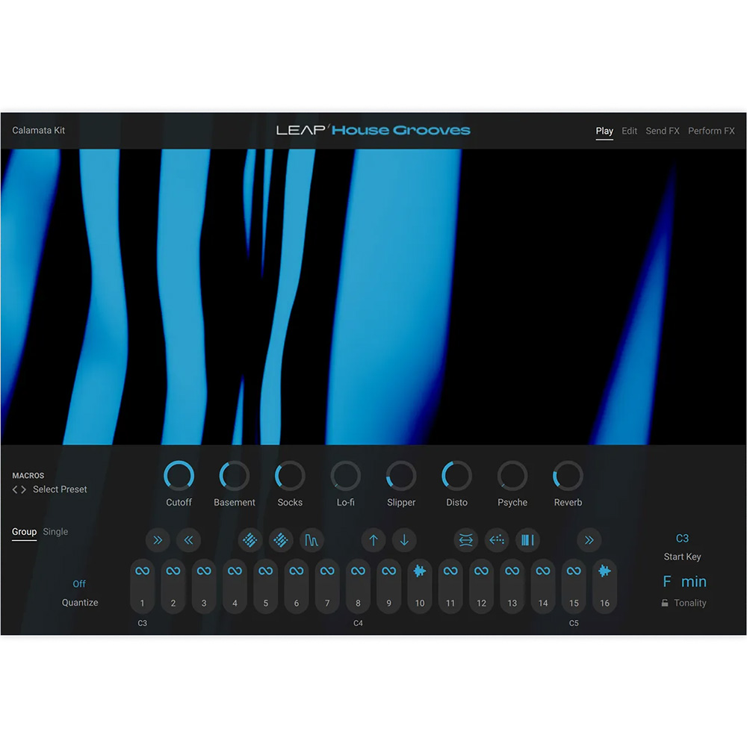The height and width of the screenshot is (747, 747).
Task: Open the waveform shape icon
Action: (x=311, y=540)
